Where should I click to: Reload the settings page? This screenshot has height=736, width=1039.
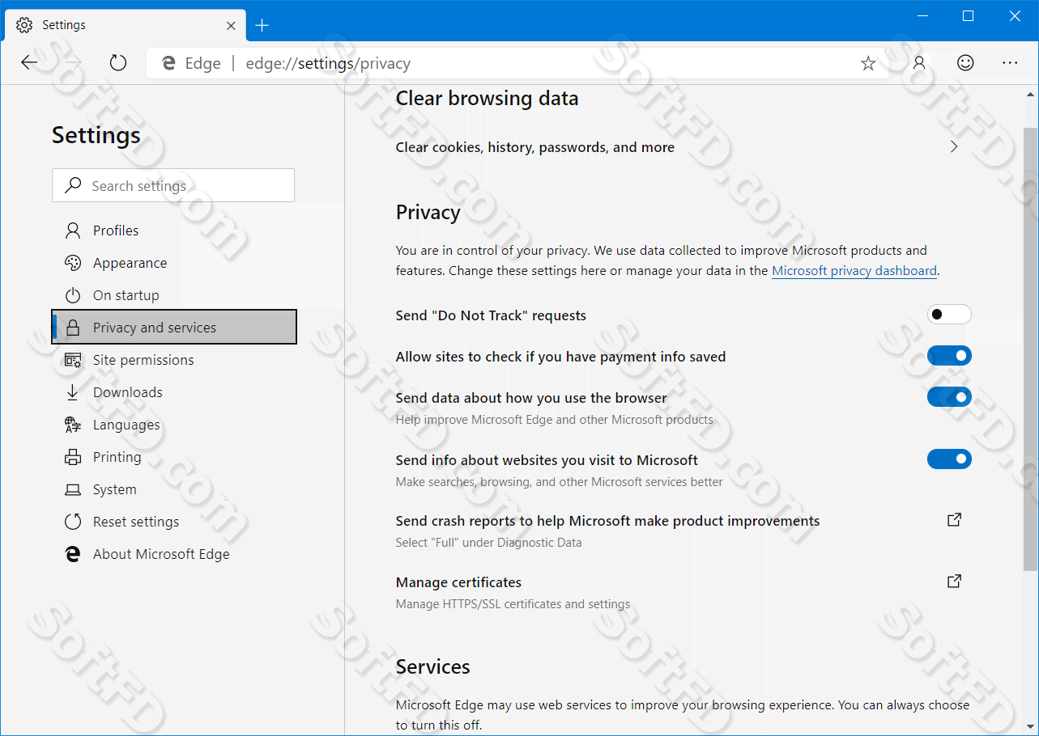click(118, 63)
